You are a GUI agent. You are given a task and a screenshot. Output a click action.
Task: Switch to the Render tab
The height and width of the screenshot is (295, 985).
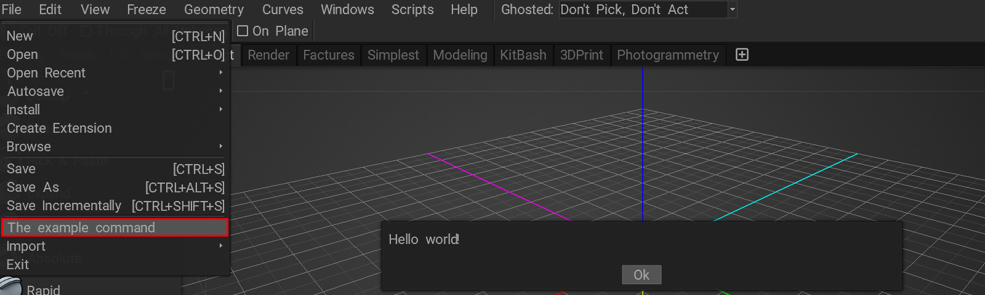pos(268,55)
